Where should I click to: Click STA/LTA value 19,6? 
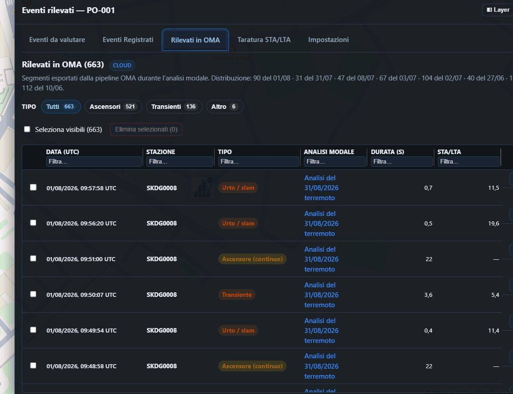tap(494, 224)
